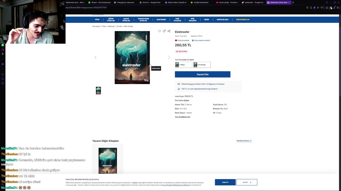Open the SÜPER FIRSATLAR menu
Image resolution: width=341 pixels, height=191 pixels.
coord(243,20)
